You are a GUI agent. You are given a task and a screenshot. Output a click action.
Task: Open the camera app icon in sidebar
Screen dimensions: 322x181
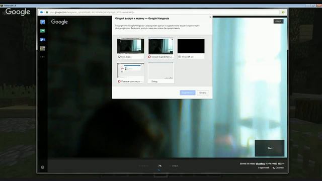[x=42, y=40]
